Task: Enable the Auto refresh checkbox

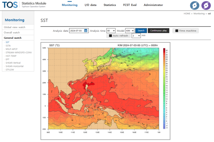Action: pos(110,36)
